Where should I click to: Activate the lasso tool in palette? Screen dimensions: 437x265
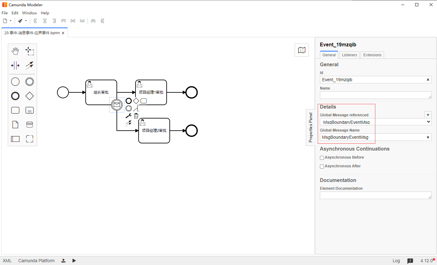[x=30, y=51]
